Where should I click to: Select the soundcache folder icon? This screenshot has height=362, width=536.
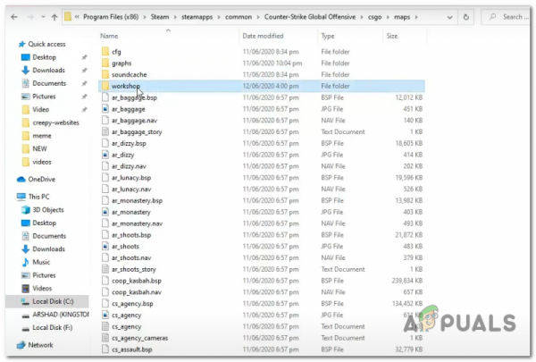[105, 74]
